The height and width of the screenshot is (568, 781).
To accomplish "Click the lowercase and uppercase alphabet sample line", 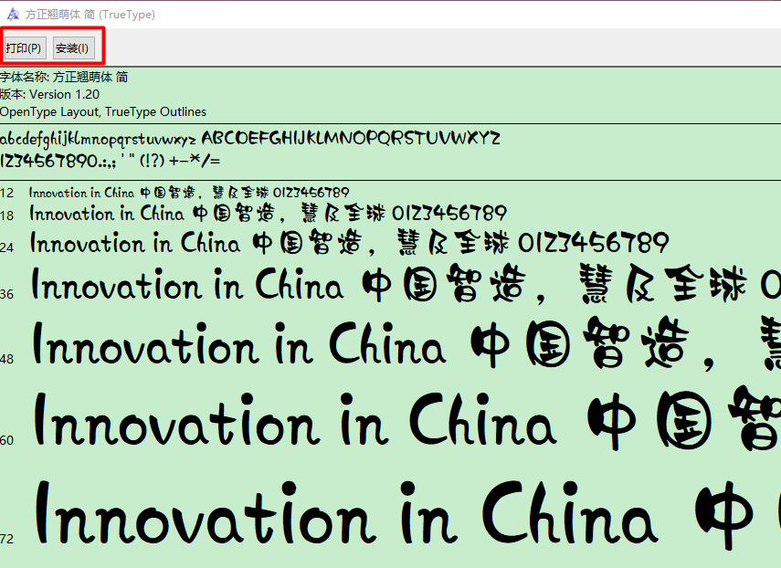I will pos(250,139).
